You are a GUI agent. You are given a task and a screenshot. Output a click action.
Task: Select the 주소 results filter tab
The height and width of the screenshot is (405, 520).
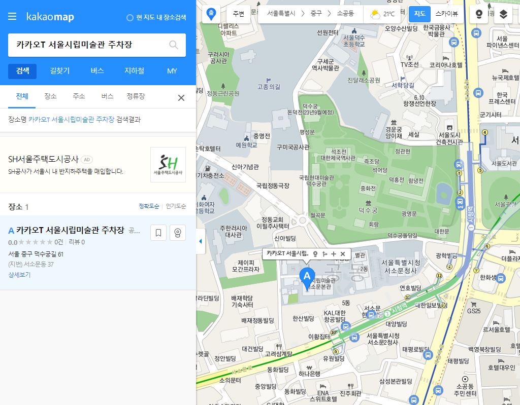pyautogui.click(x=79, y=96)
